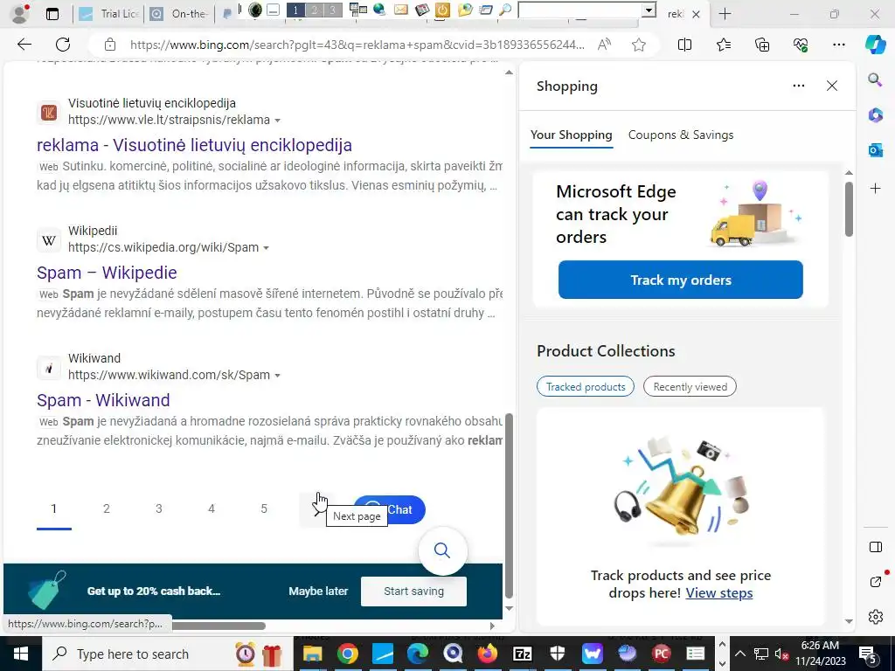Go to results page 3
This screenshot has width=895, height=671.
tap(159, 508)
